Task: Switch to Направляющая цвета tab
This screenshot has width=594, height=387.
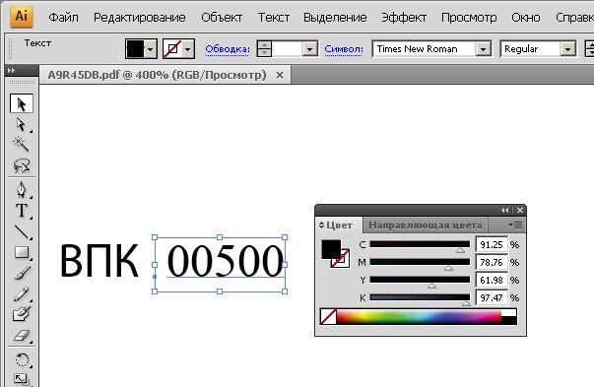Action: [x=425, y=226]
